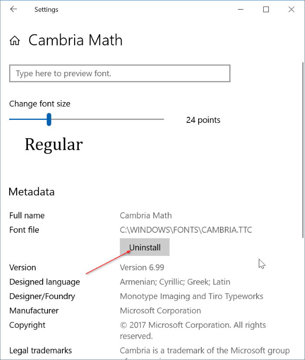Screen dimensions: 305x360
Task: Click the font file path CAMBRIA.TTC
Action: [x=186, y=230]
